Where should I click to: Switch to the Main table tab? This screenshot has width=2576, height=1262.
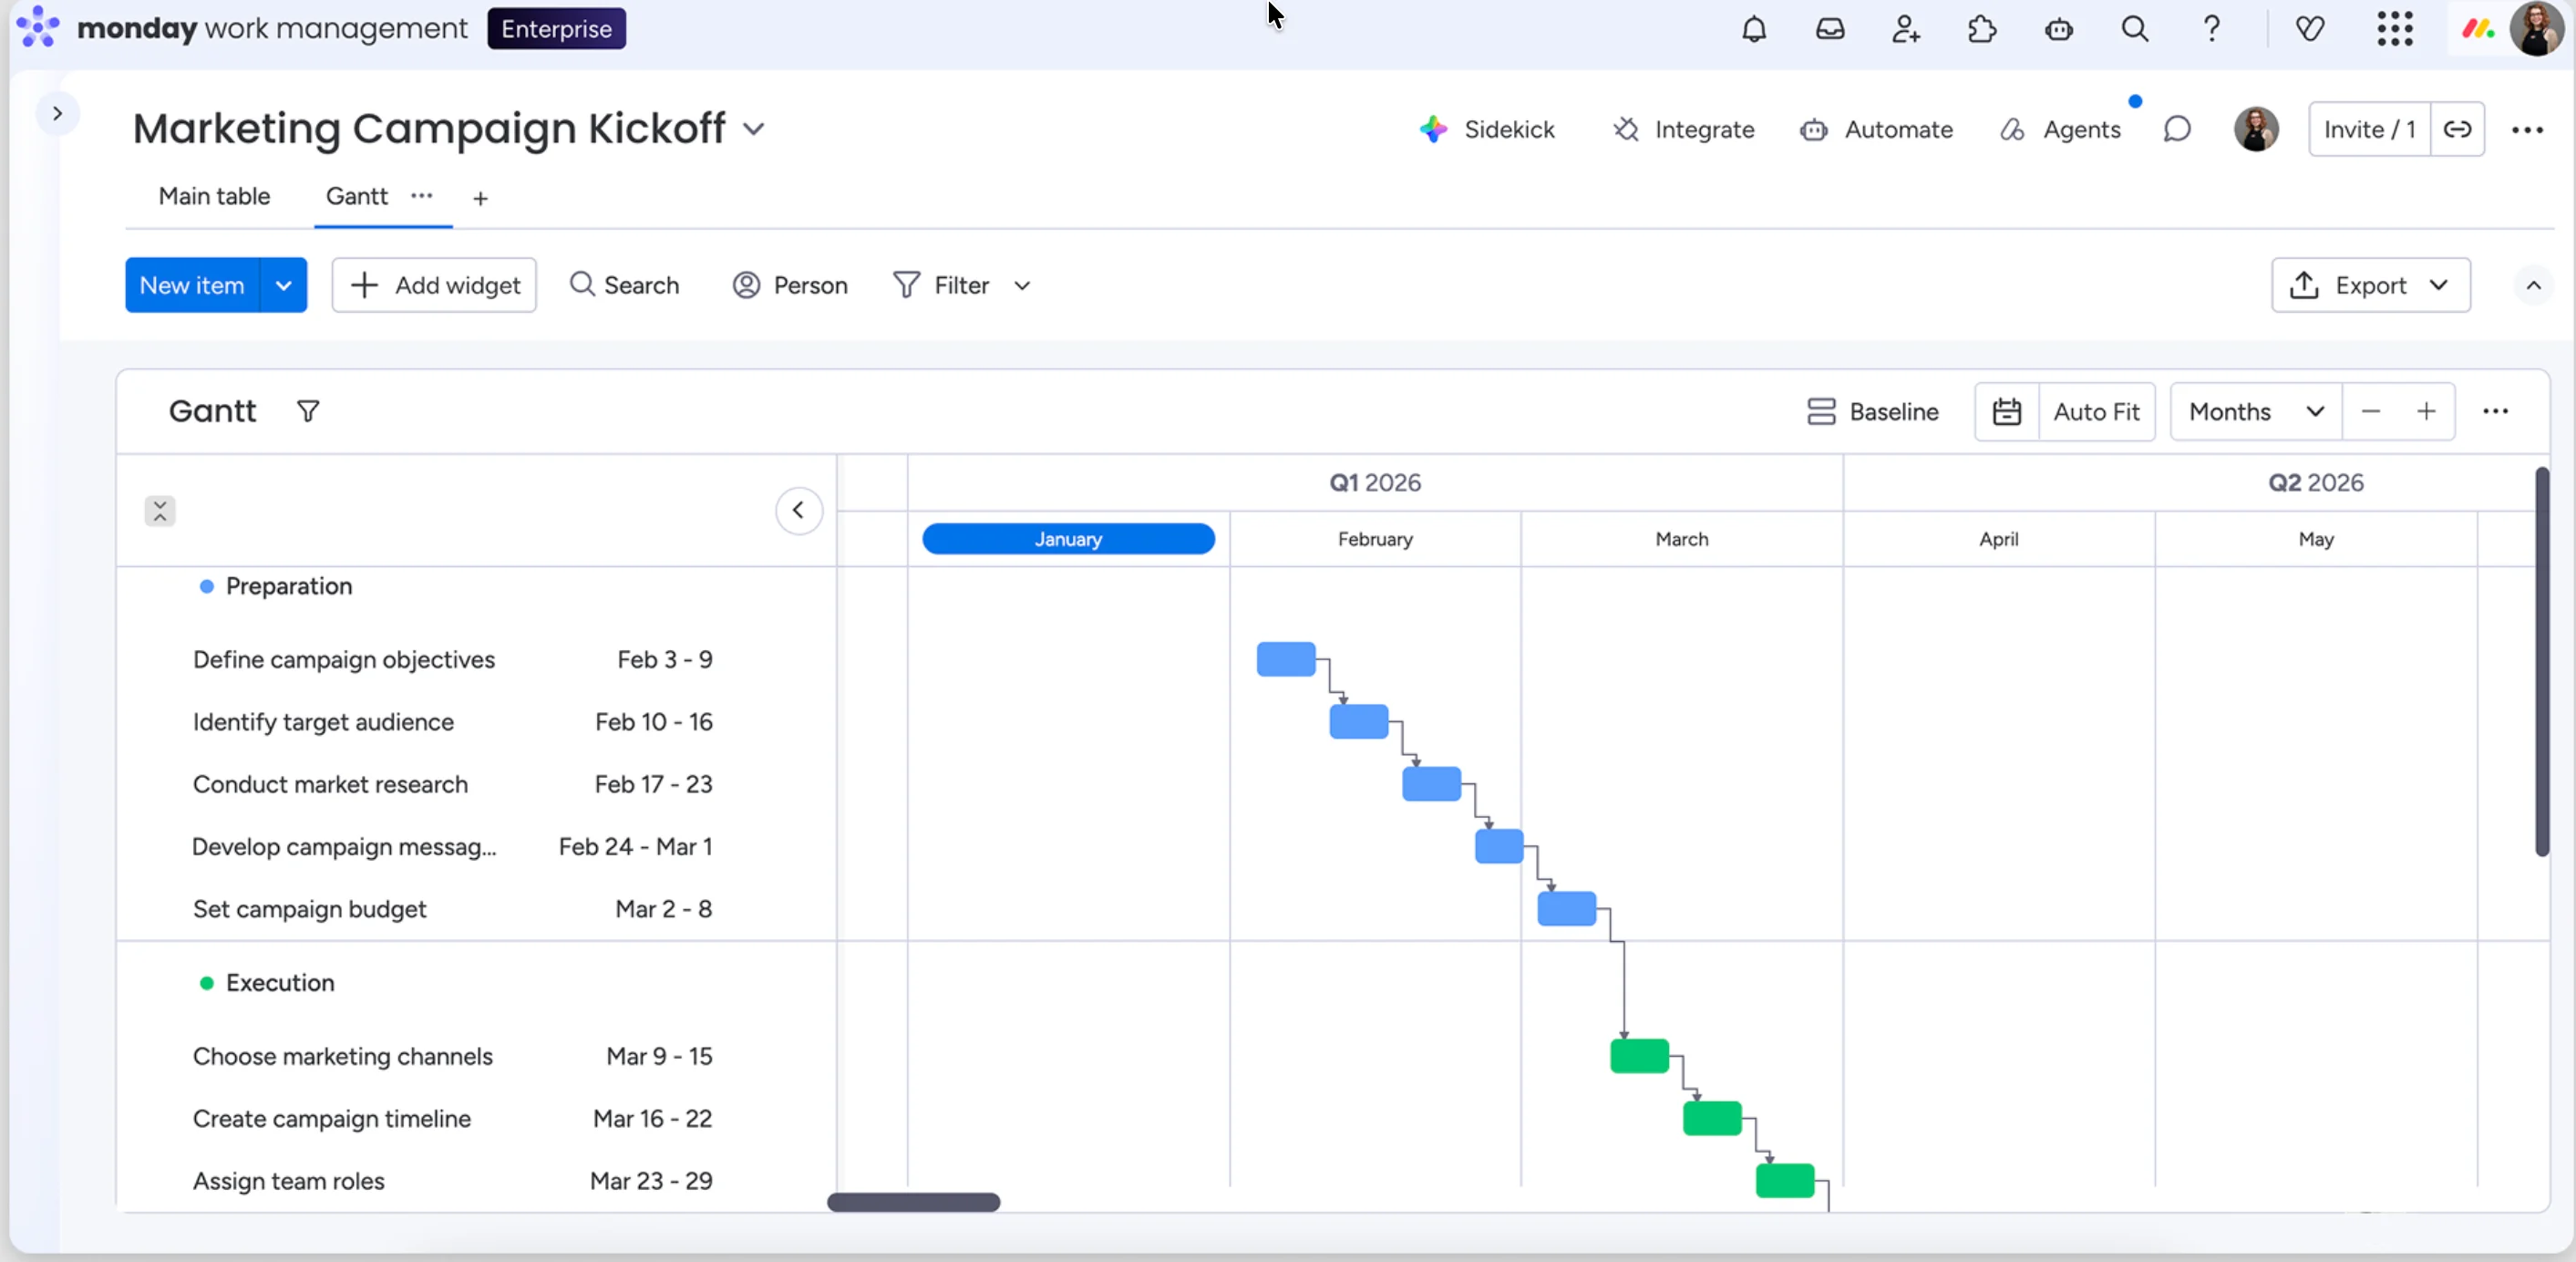tap(214, 196)
